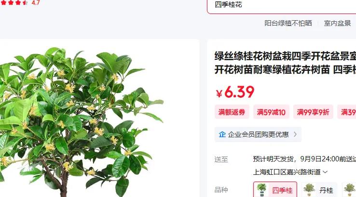Screen dimensions: 356x197
Task: Click the blue enterprise member icon
Action: pos(222,134)
